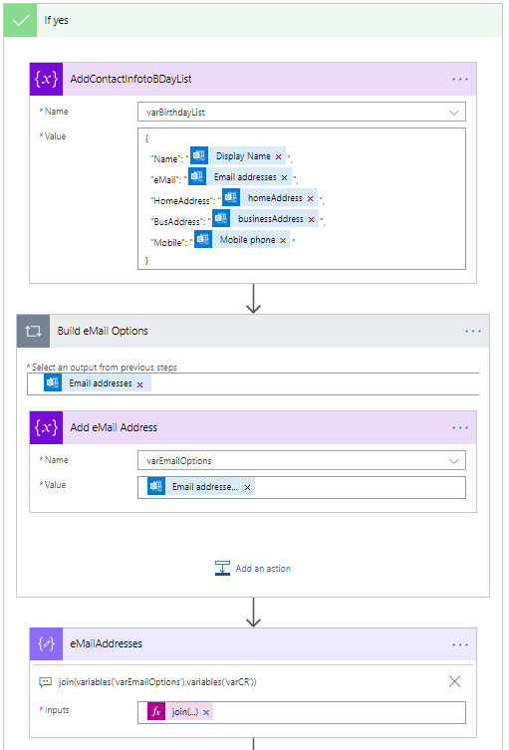Remove the Mobile phone token
This screenshot has height=750, width=509.
point(283,240)
